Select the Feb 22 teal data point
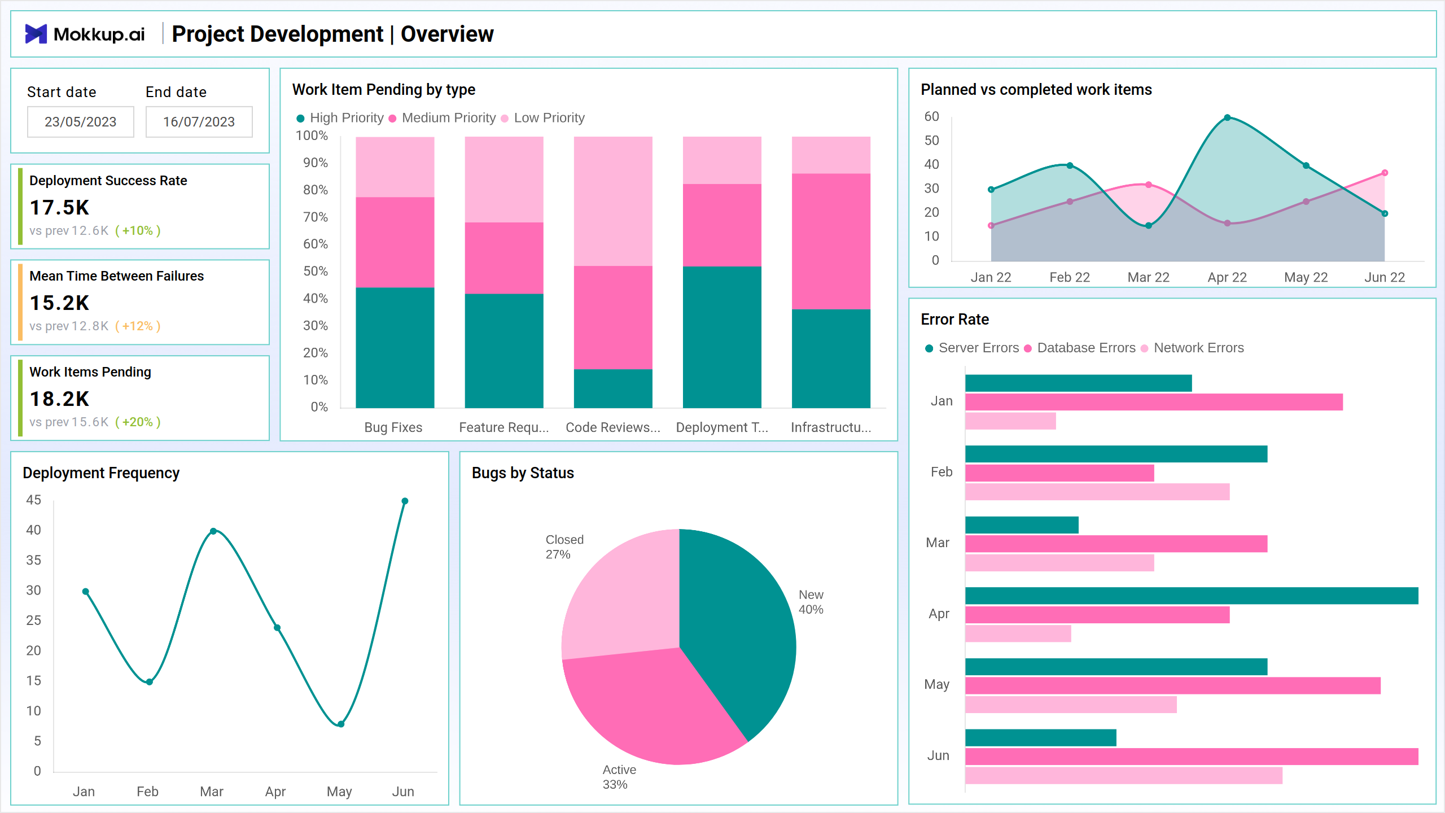The image size is (1445, 813). 1070,165
